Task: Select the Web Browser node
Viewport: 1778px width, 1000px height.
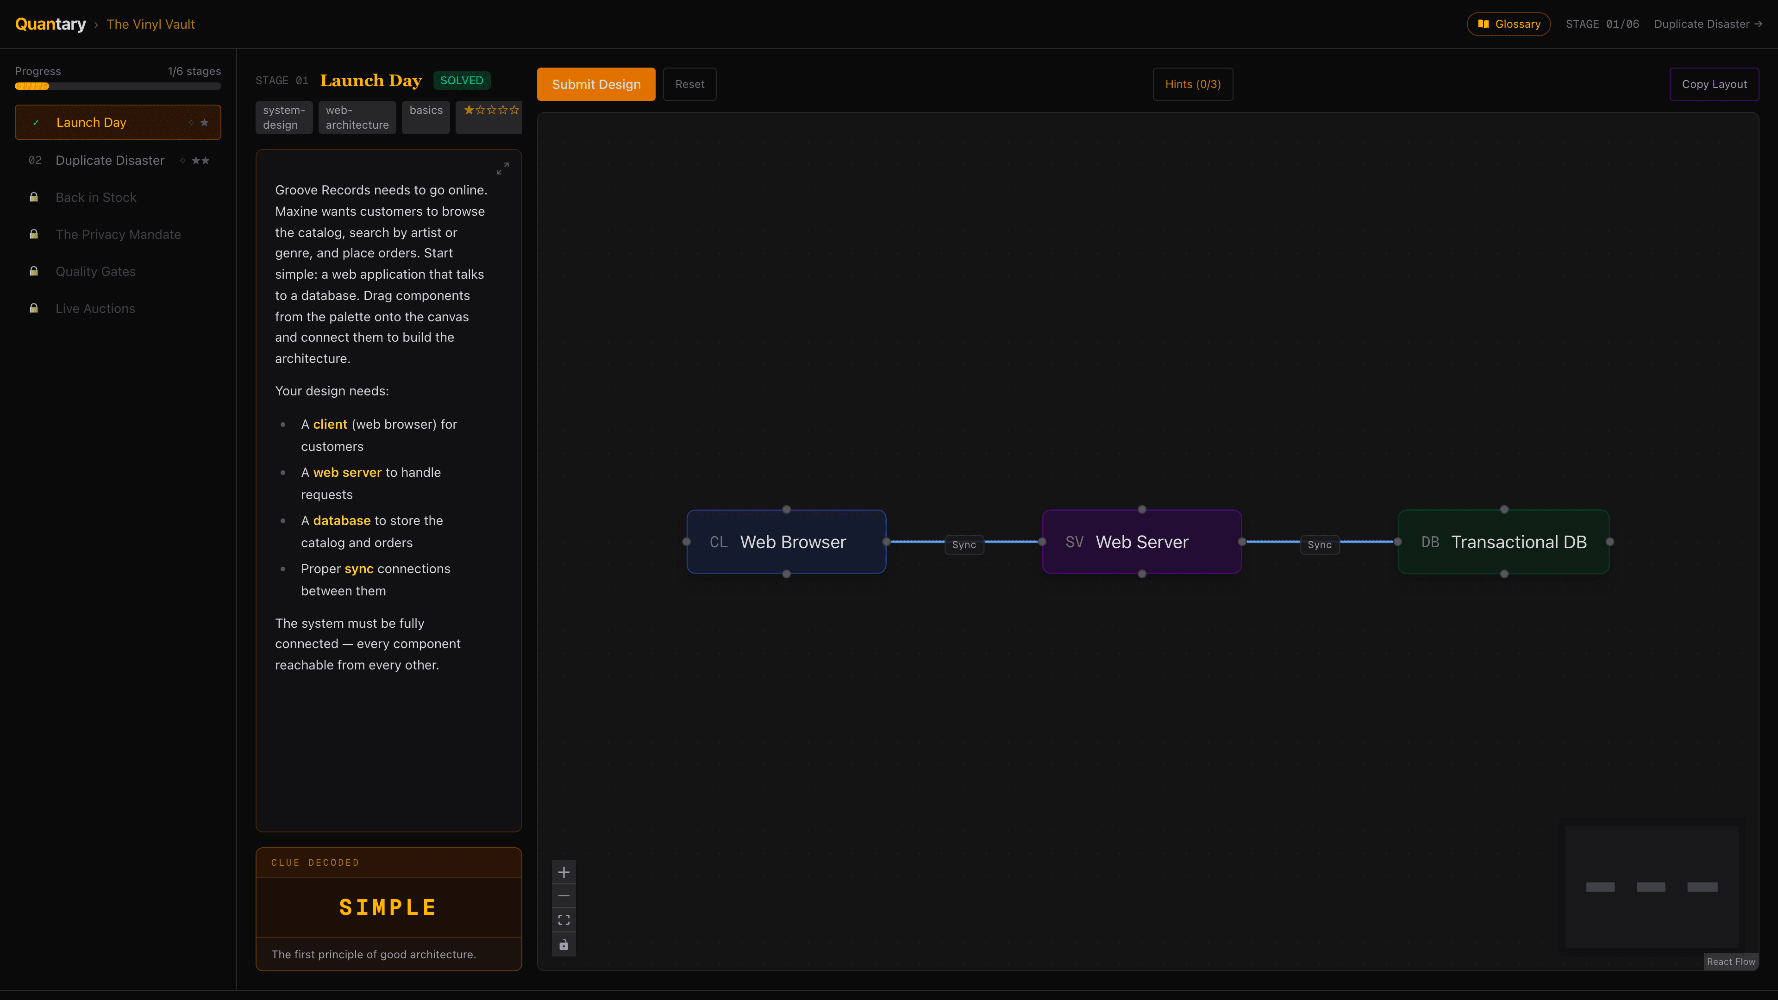Action: click(x=786, y=542)
